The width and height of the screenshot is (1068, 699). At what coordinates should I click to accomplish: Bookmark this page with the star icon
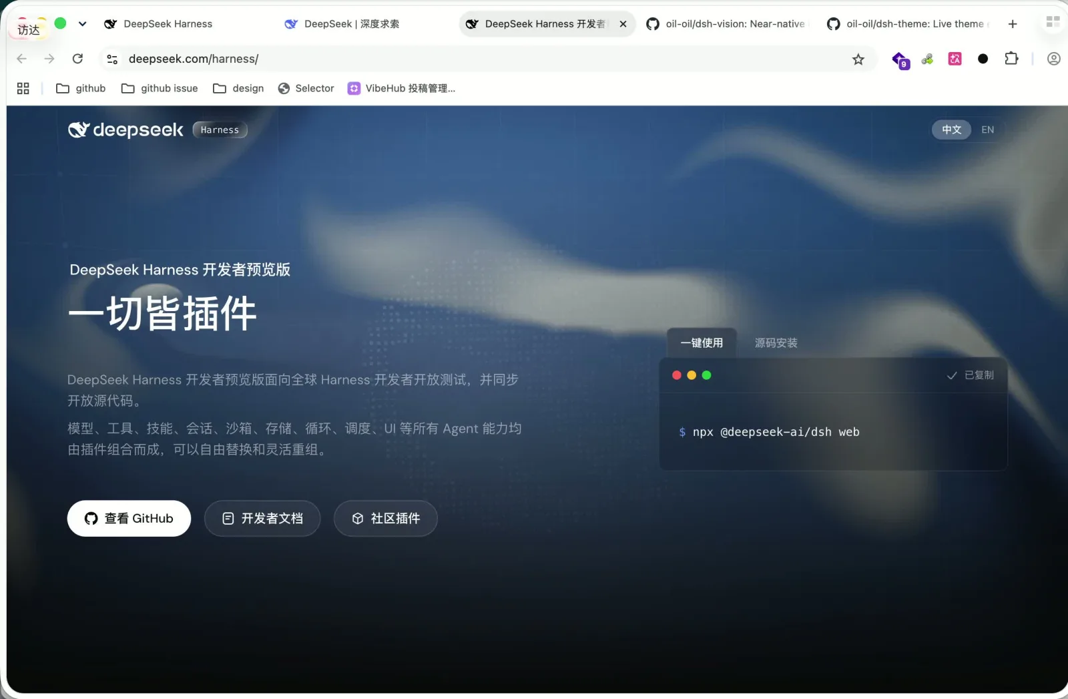(x=858, y=59)
